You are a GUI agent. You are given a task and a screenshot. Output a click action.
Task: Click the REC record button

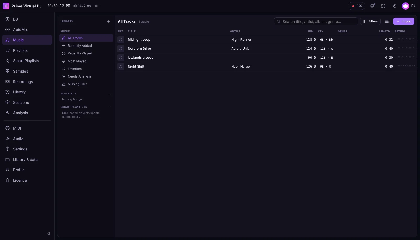[356, 6]
